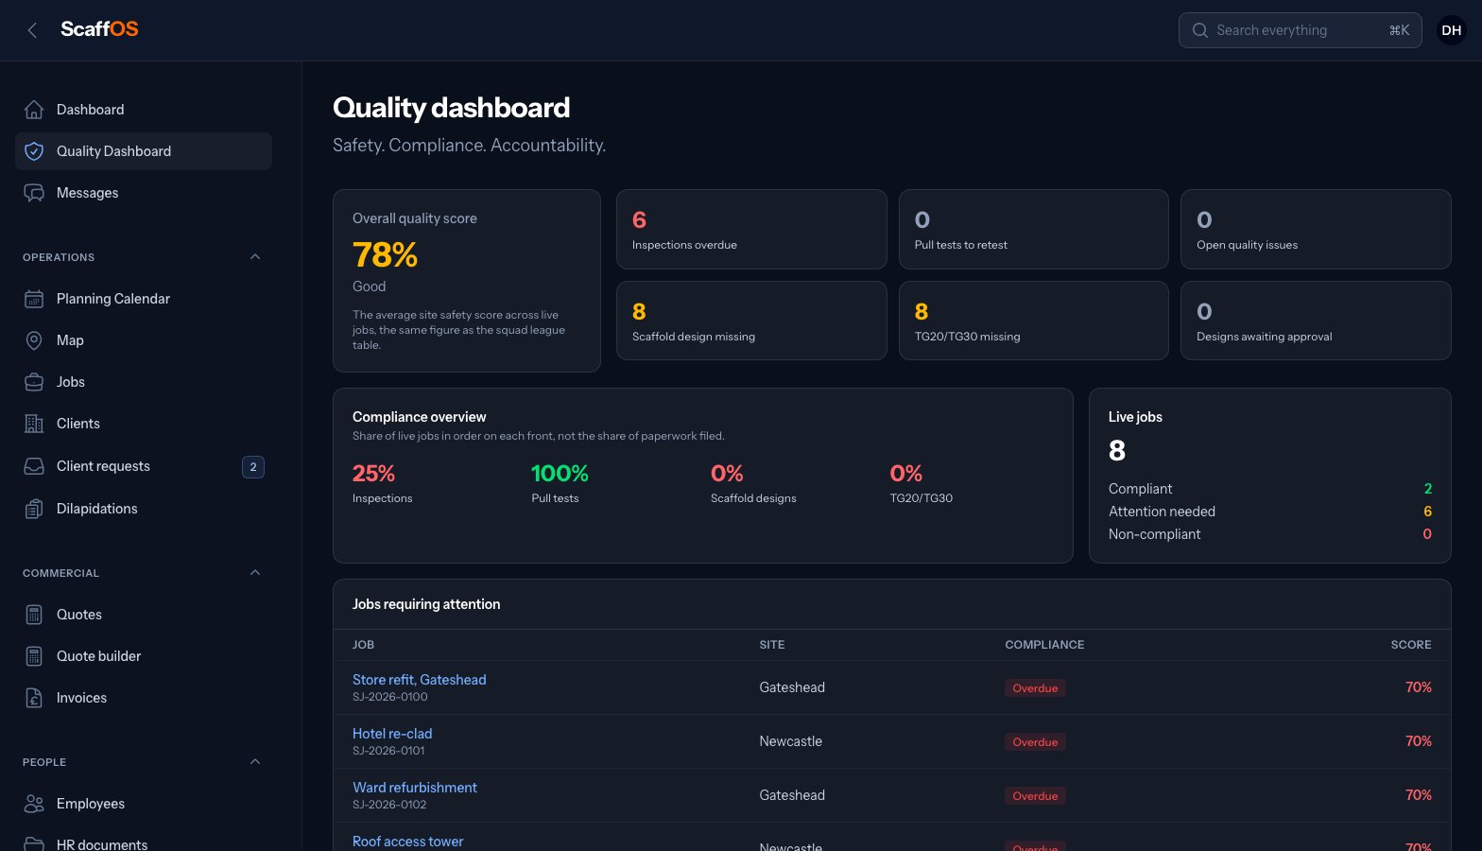Click the Designs awaiting approval card
Image resolution: width=1482 pixels, height=851 pixels.
1316,321
